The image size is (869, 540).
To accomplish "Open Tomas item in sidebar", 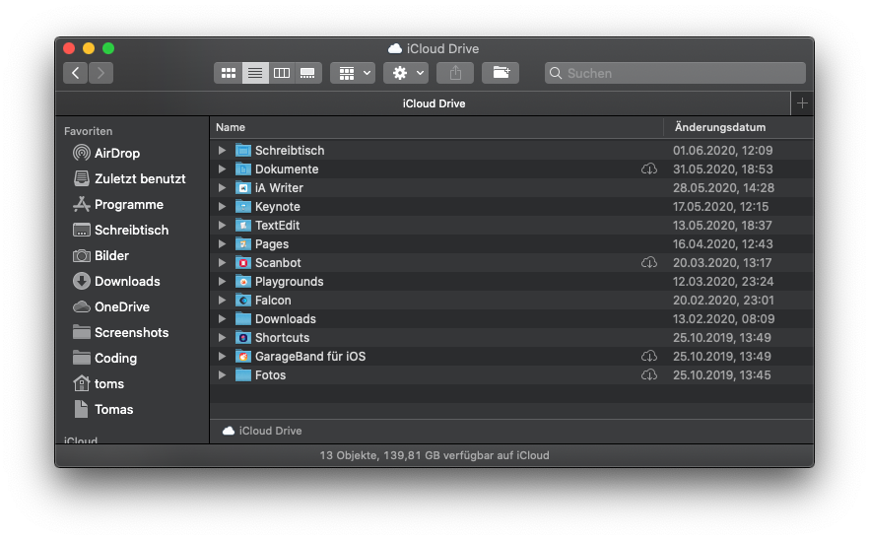I will point(103,409).
